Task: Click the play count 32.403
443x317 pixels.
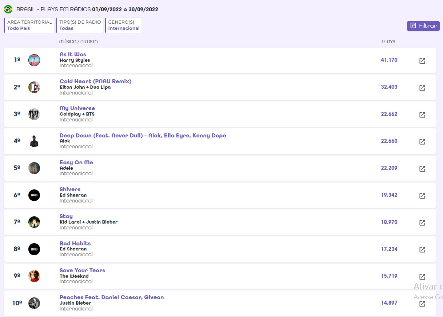Action: [389, 87]
